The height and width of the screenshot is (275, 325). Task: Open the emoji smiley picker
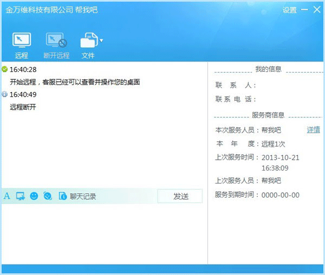point(34,196)
